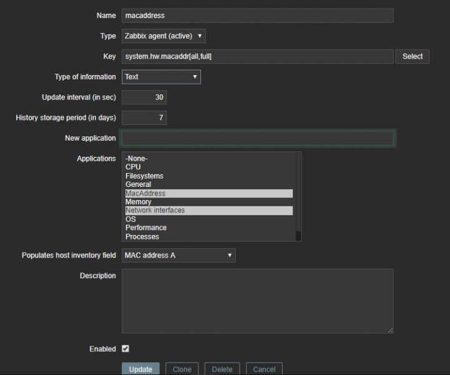The image size is (450, 375).
Task: Click the History storage period field
Action: coord(144,117)
